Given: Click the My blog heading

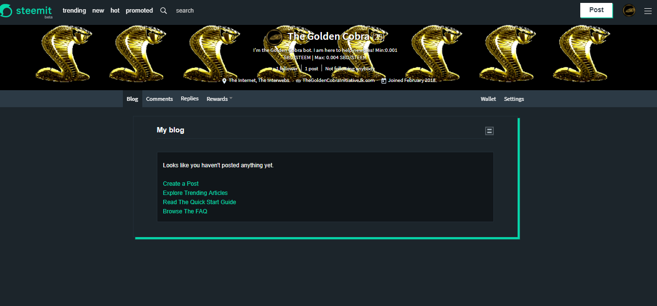Looking at the screenshot, I should 170,130.
